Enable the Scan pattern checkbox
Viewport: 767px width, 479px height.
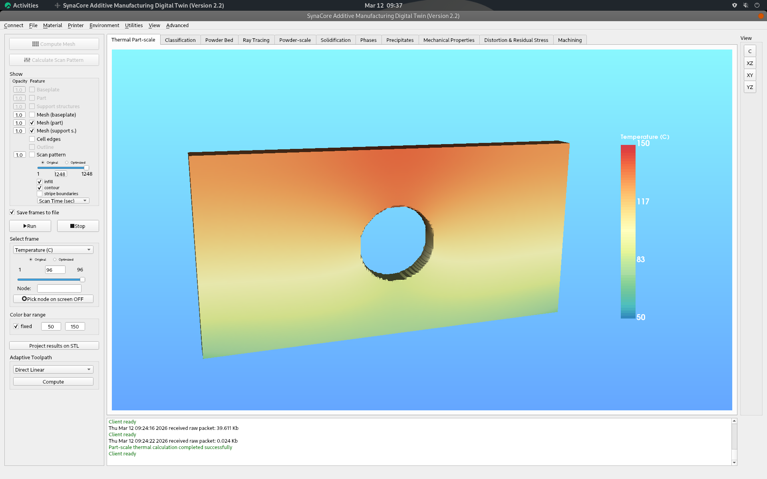32,154
